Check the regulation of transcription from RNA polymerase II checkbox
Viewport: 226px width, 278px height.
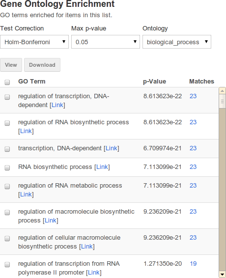pos(7,265)
